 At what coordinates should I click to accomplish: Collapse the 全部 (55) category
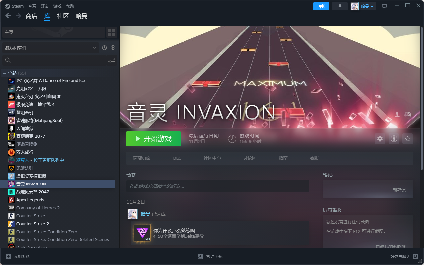point(5,73)
